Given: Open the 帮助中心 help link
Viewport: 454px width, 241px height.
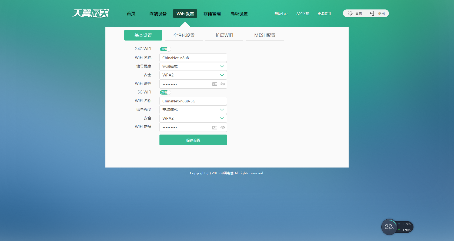Looking at the screenshot, I should pyautogui.click(x=281, y=14).
